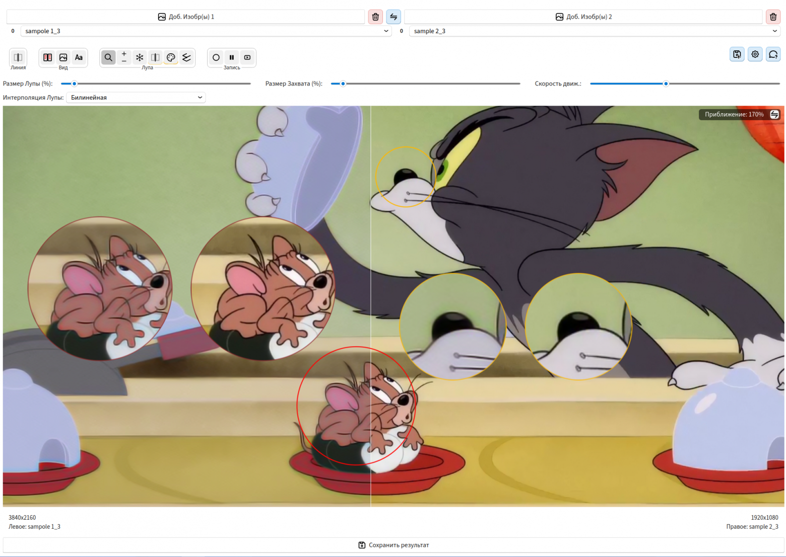786x557 pixels.
Task: Click the image view icon in Вид group
Action: [63, 57]
